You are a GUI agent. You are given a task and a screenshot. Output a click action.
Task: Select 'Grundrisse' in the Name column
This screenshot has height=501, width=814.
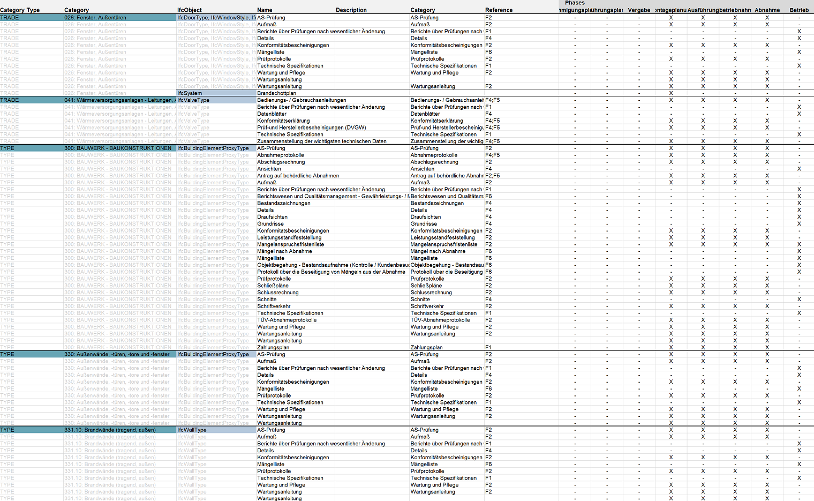pos(270,224)
